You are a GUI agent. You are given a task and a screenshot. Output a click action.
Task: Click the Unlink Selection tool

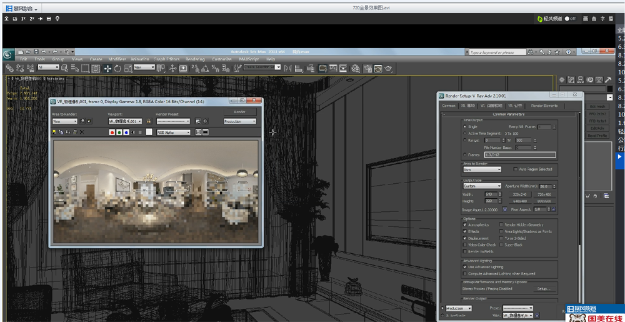20,68
